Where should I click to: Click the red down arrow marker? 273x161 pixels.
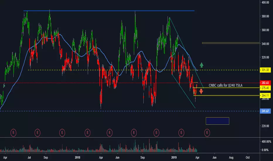click(201, 91)
